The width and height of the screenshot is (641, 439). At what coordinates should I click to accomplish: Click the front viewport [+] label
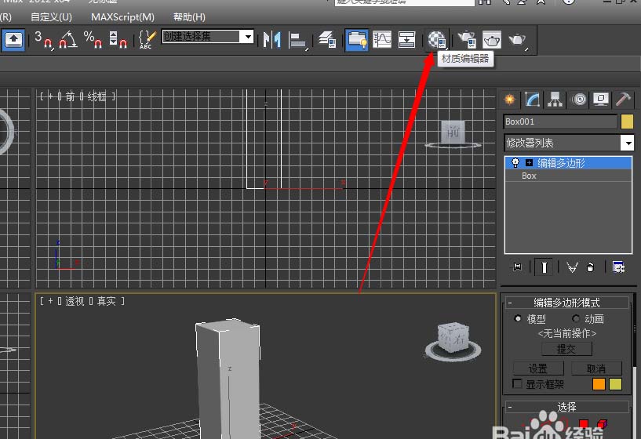[50, 96]
